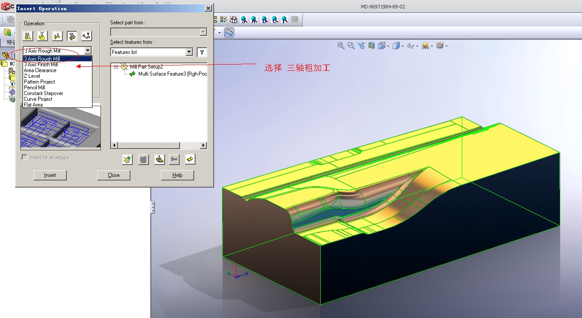The height and width of the screenshot is (318, 582).
Task: Click the Close button in dialog
Action: (x=114, y=175)
